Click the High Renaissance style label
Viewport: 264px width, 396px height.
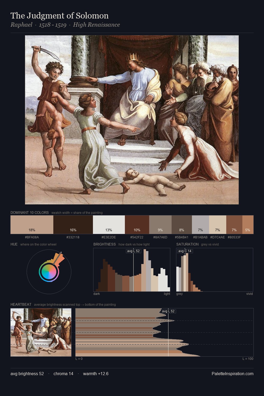(96, 25)
